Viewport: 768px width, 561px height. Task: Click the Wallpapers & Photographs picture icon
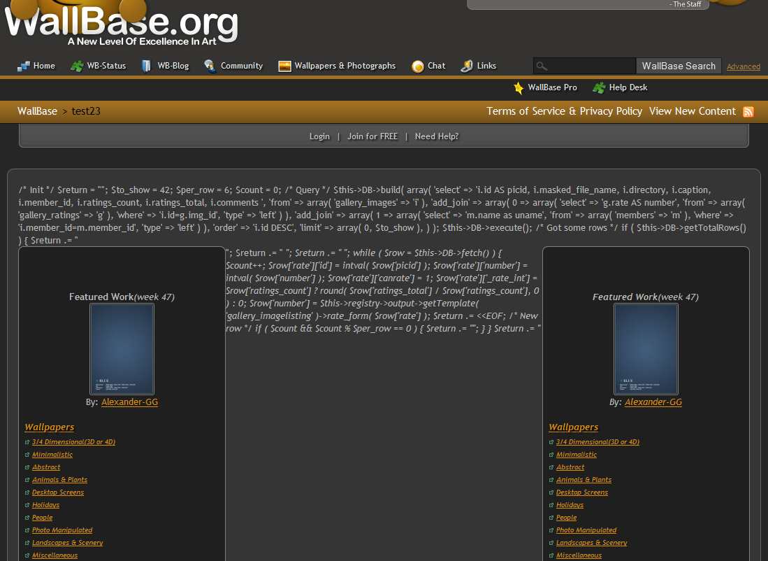(x=284, y=66)
